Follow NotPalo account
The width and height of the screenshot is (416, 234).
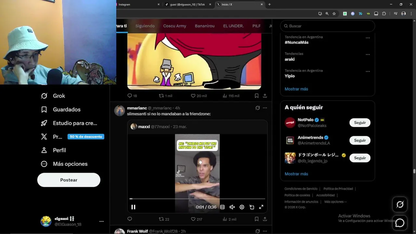(x=360, y=123)
